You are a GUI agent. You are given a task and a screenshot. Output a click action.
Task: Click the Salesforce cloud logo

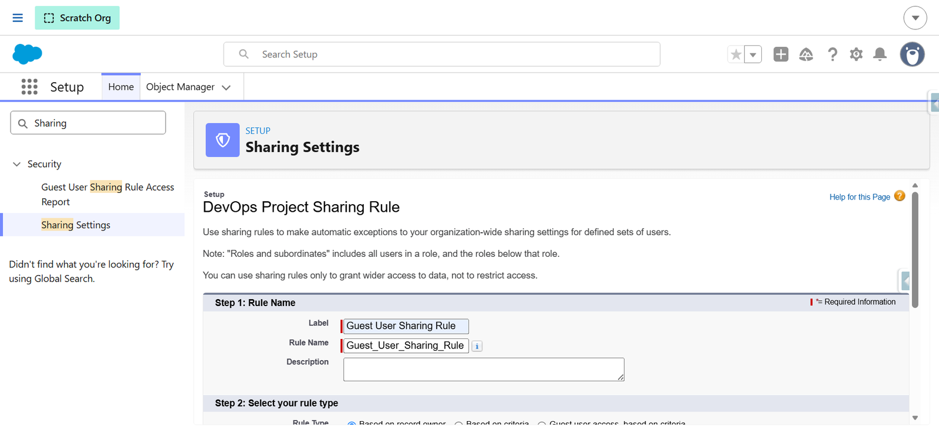(27, 54)
